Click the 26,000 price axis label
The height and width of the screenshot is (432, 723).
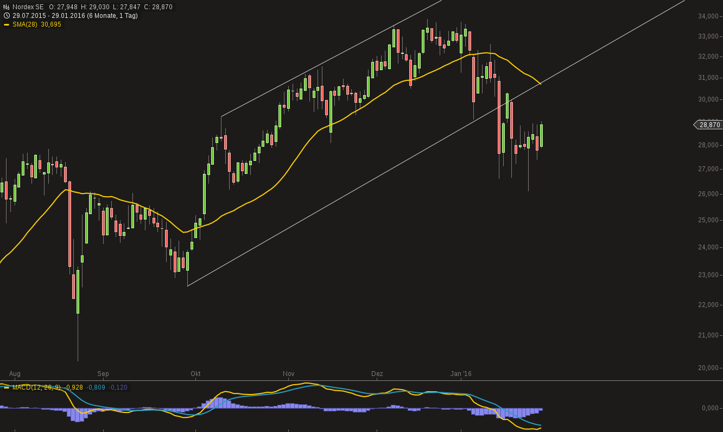(708, 194)
